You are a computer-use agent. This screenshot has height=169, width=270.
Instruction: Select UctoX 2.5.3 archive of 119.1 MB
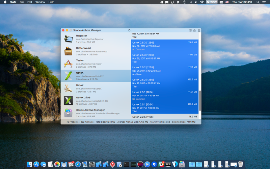point(165,58)
